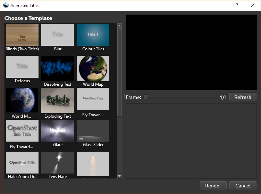261x194 pixels.
Task: Click the 'Exploding Text' label
Action: [58, 116]
